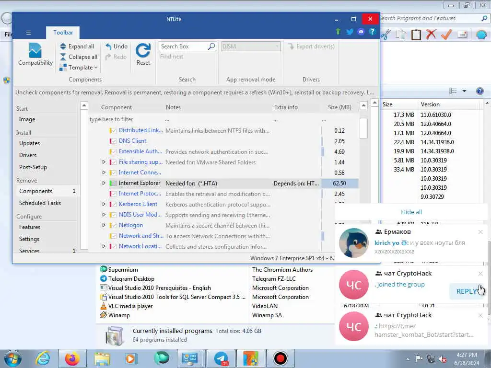Toggle the Extensible Auth checkbox

pyautogui.click(x=113, y=152)
